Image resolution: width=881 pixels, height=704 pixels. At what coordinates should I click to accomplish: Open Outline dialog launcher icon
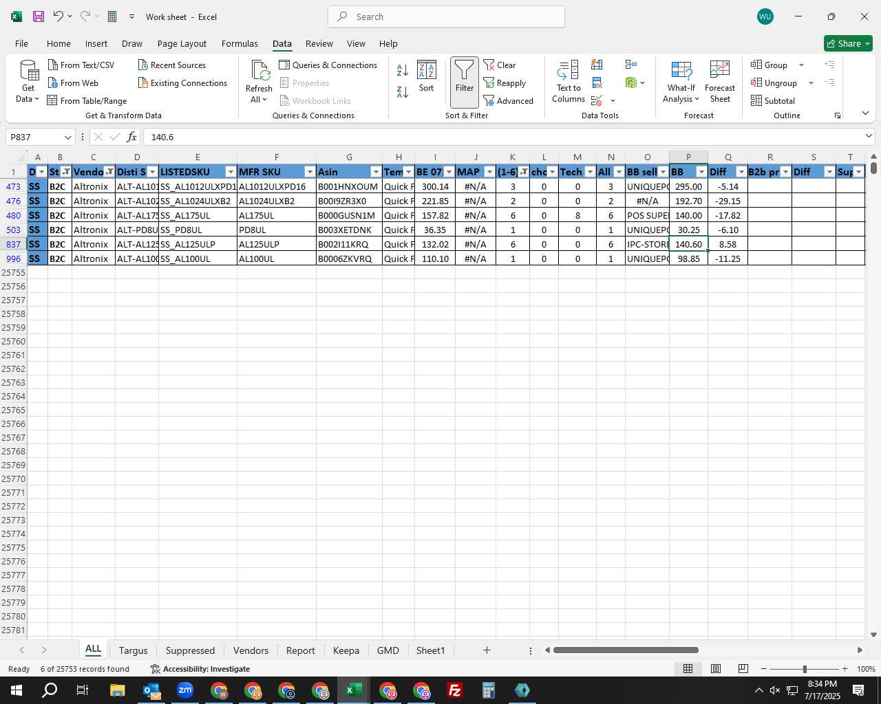pos(838,115)
